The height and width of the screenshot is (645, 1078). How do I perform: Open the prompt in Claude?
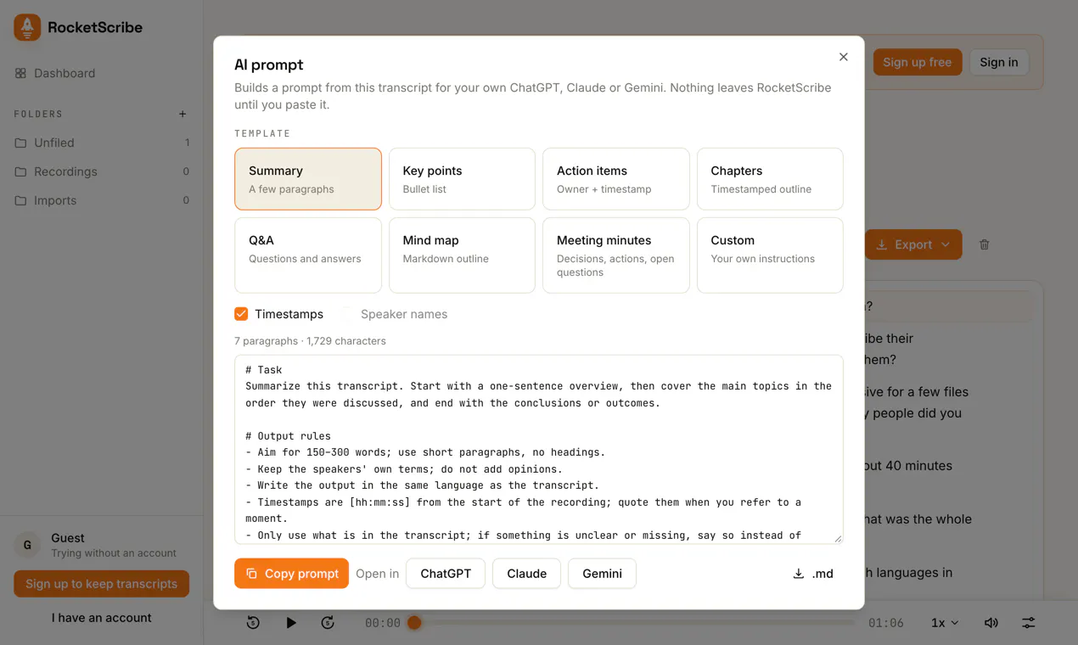click(x=526, y=574)
